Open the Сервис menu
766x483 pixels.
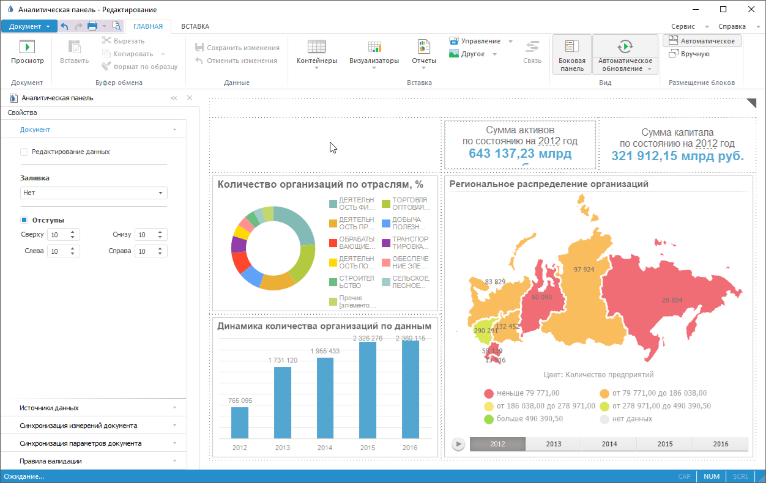[x=683, y=26]
